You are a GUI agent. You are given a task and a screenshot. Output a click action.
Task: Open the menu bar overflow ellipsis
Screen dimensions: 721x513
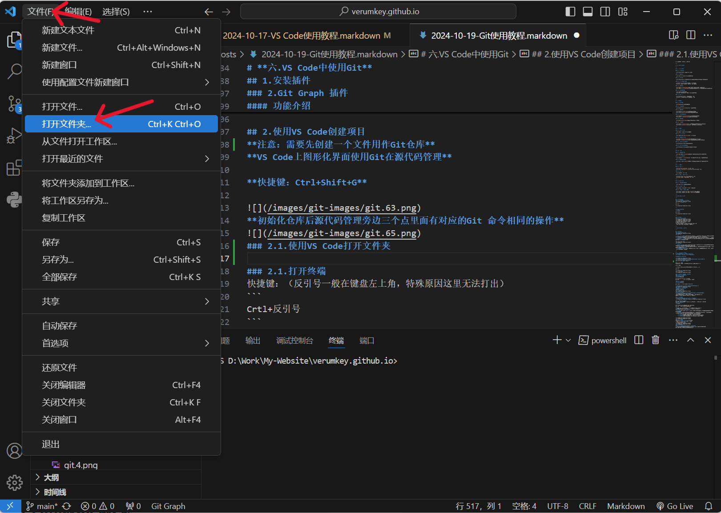tap(148, 12)
